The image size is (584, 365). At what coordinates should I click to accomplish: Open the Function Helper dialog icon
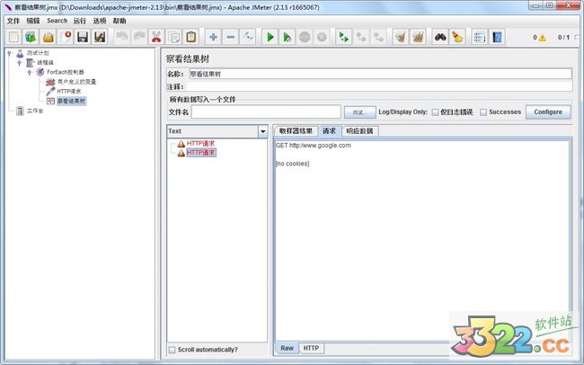pyautogui.click(x=480, y=37)
